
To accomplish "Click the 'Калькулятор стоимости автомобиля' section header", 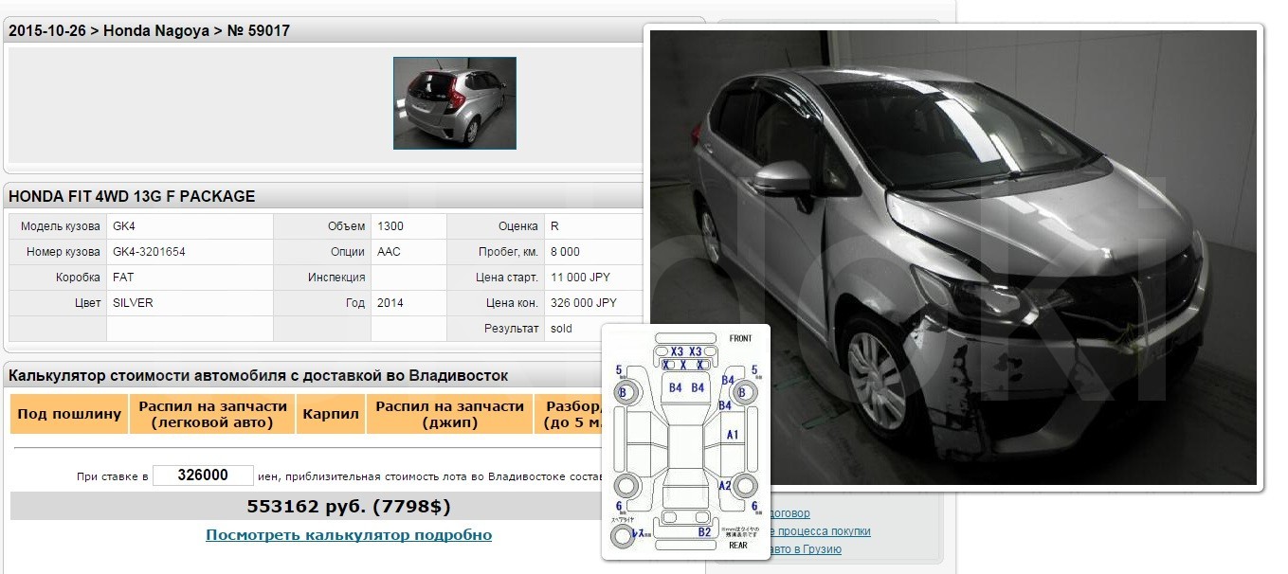I will click(259, 375).
